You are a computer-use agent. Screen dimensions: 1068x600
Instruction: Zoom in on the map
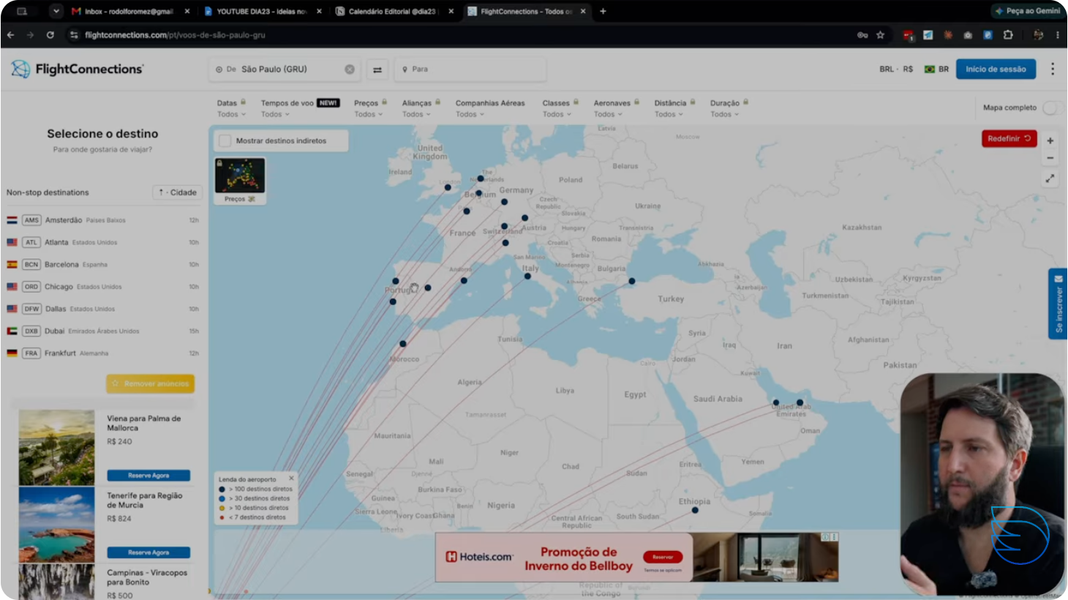tap(1050, 140)
